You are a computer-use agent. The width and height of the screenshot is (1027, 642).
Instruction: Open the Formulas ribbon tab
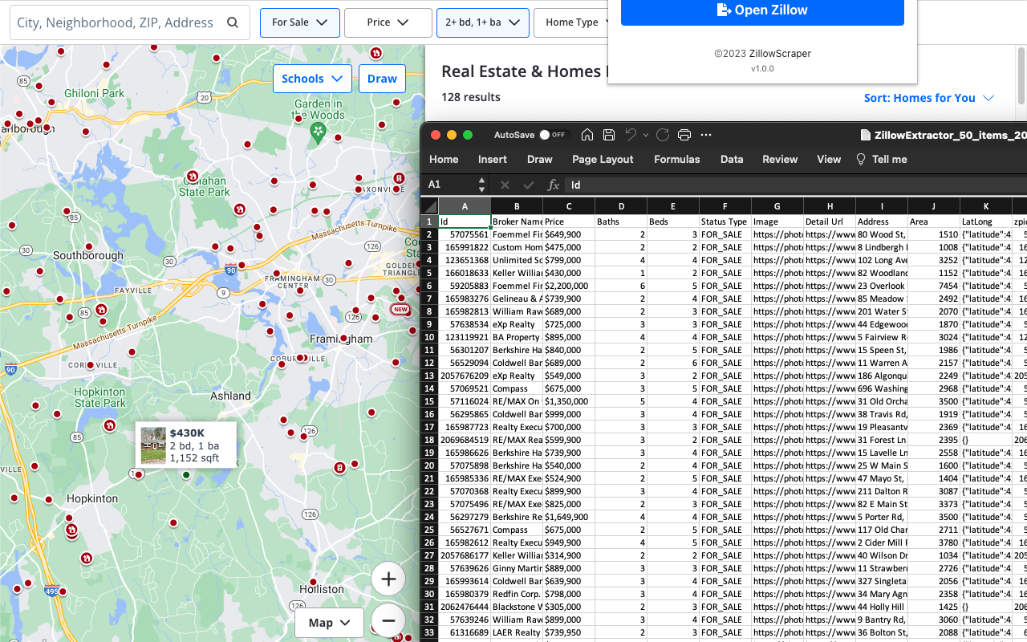coord(677,159)
